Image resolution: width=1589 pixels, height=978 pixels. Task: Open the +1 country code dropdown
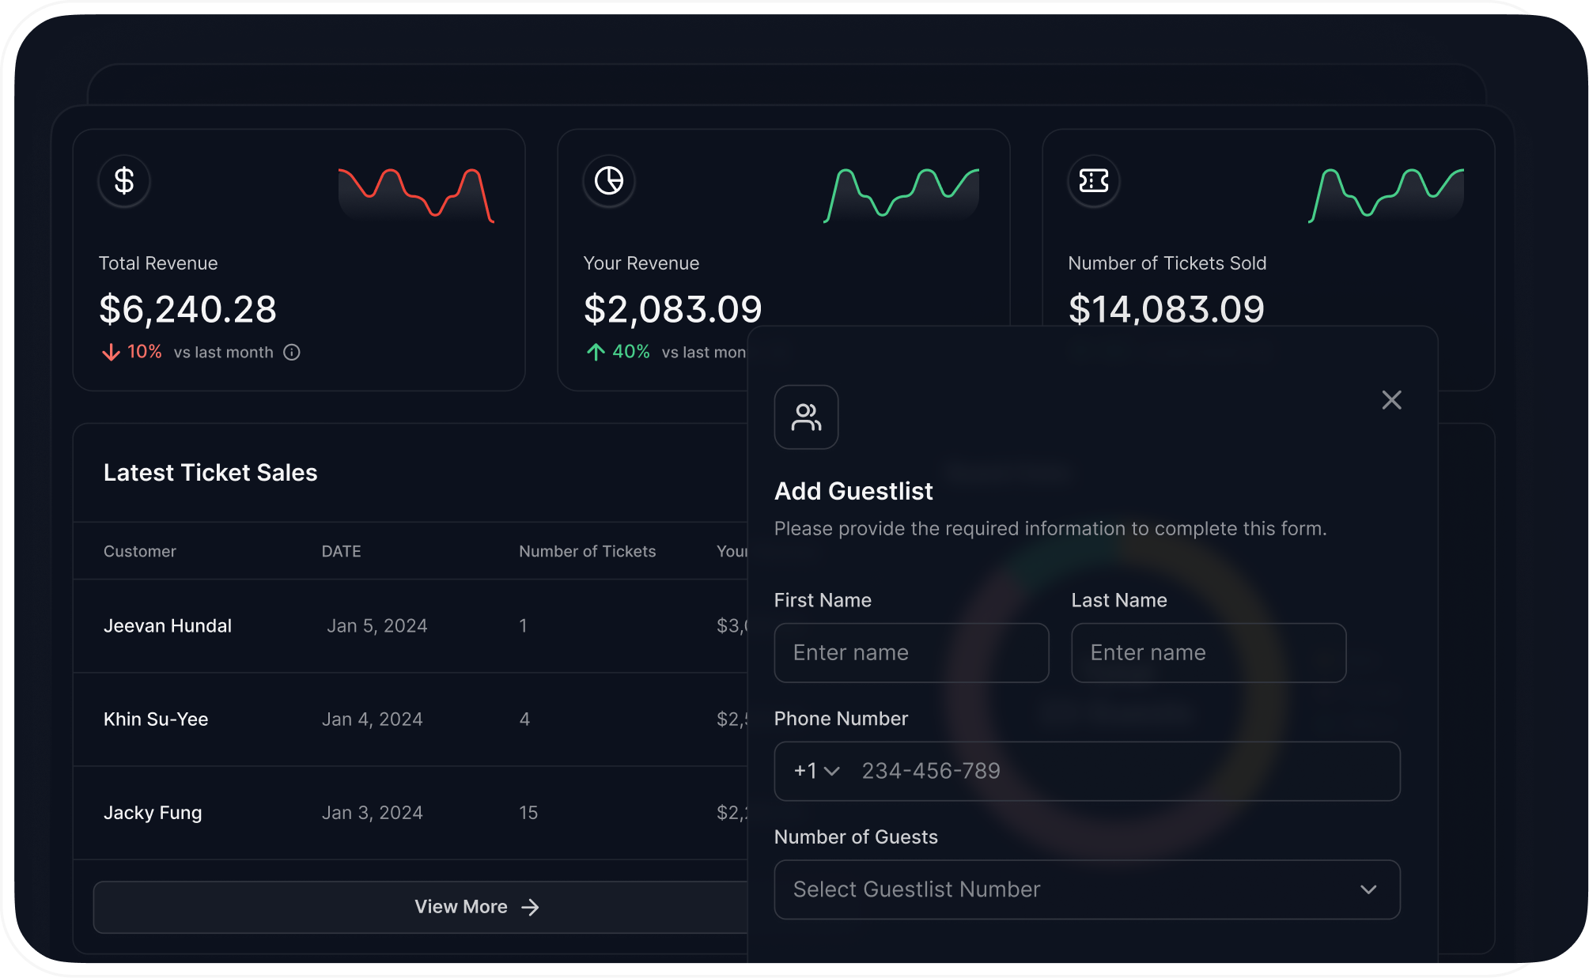pyautogui.click(x=817, y=771)
